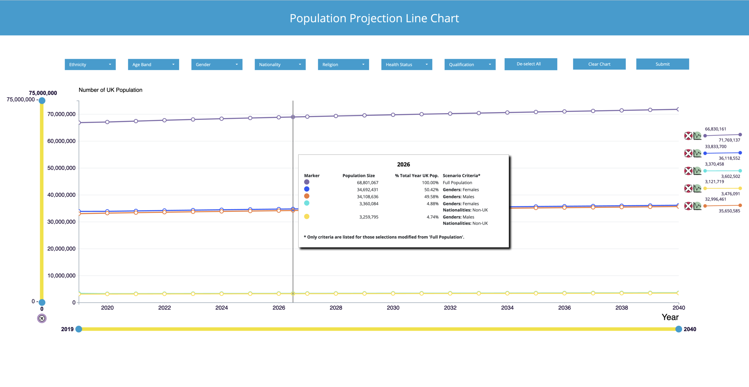Remove the cyan Non-UK Females series
Viewport: 749px width, 387px height.
point(688,171)
